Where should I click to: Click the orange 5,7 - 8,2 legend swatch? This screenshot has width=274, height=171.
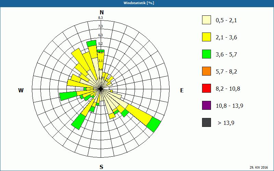pyautogui.click(x=207, y=71)
